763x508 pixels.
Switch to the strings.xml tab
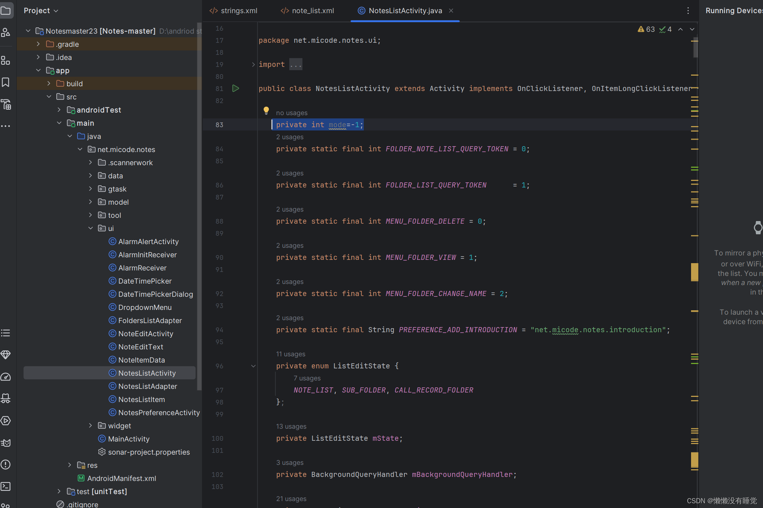tap(234, 11)
